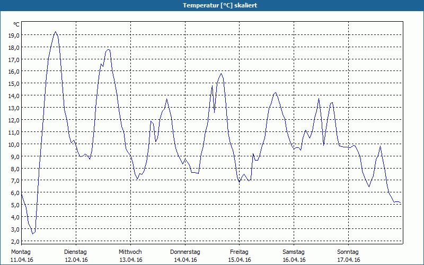Click the 17,0 y-axis value

point(14,59)
